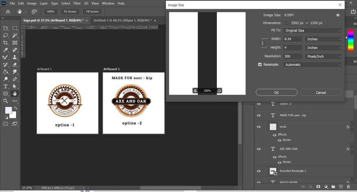Open Image Size settings gear menu
Image resolution: width=357 pixels, height=192 pixels.
[338, 15]
